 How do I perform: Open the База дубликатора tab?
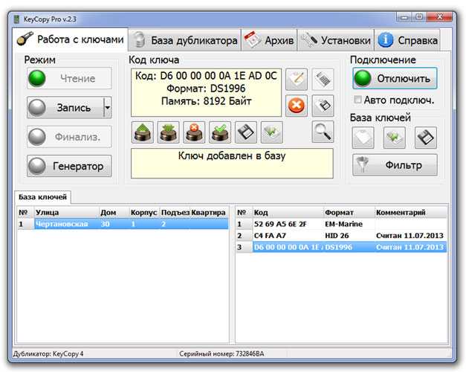184,40
